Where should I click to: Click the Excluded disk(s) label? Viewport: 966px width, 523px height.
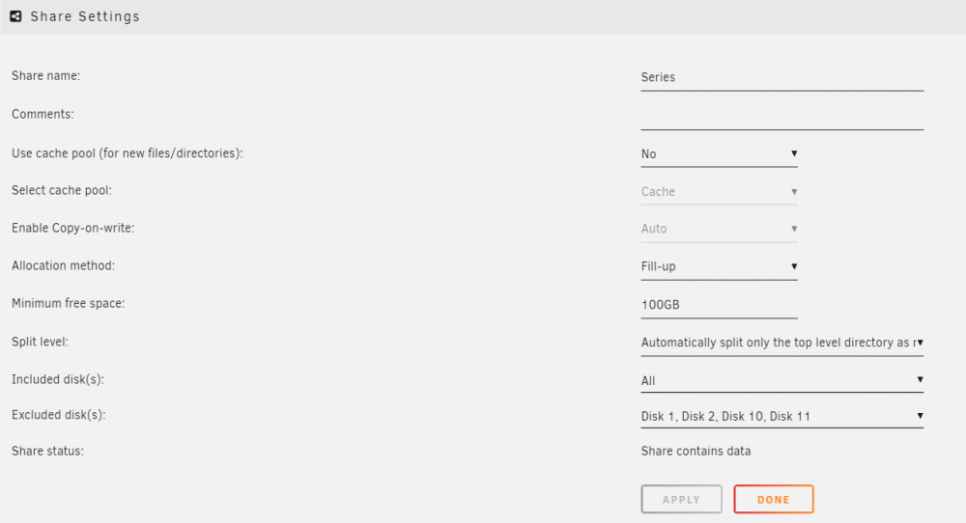point(59,415)
